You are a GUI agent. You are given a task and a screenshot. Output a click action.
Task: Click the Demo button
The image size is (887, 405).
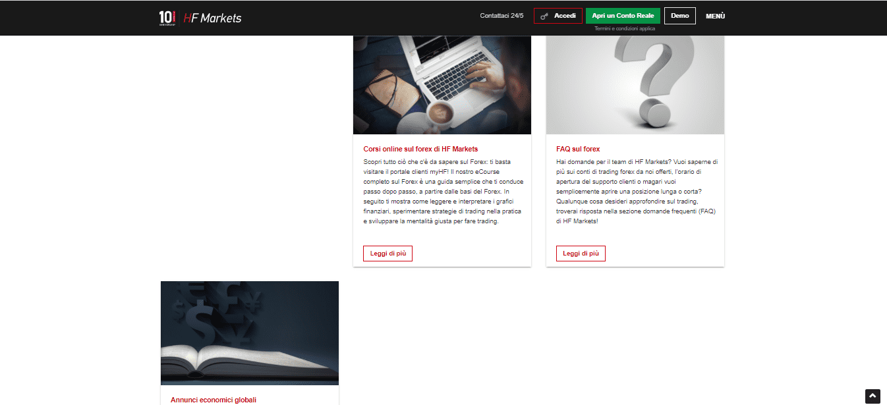pyautogui.click(x=680, y=16)
